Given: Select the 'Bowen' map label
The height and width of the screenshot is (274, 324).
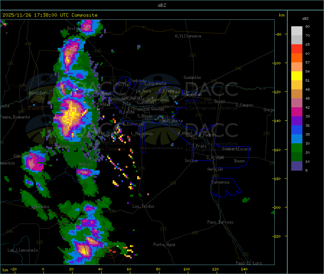Looking at the screenshot, I should point(240,161).
